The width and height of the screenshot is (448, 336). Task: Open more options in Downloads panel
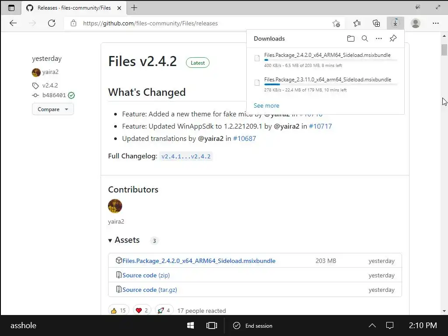click(x=379, y=38)
